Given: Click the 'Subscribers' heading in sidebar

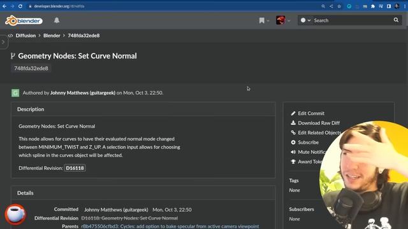Looking at the screenshot, I should [x=302, y=209].
